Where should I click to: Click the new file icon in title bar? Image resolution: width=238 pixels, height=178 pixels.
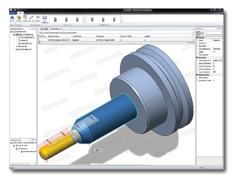coord(11,10)
